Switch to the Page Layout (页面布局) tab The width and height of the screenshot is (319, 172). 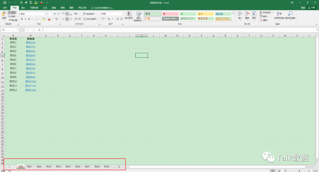coord(34,8)
